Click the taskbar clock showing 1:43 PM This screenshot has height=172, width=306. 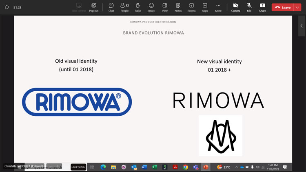coord(272,167)
